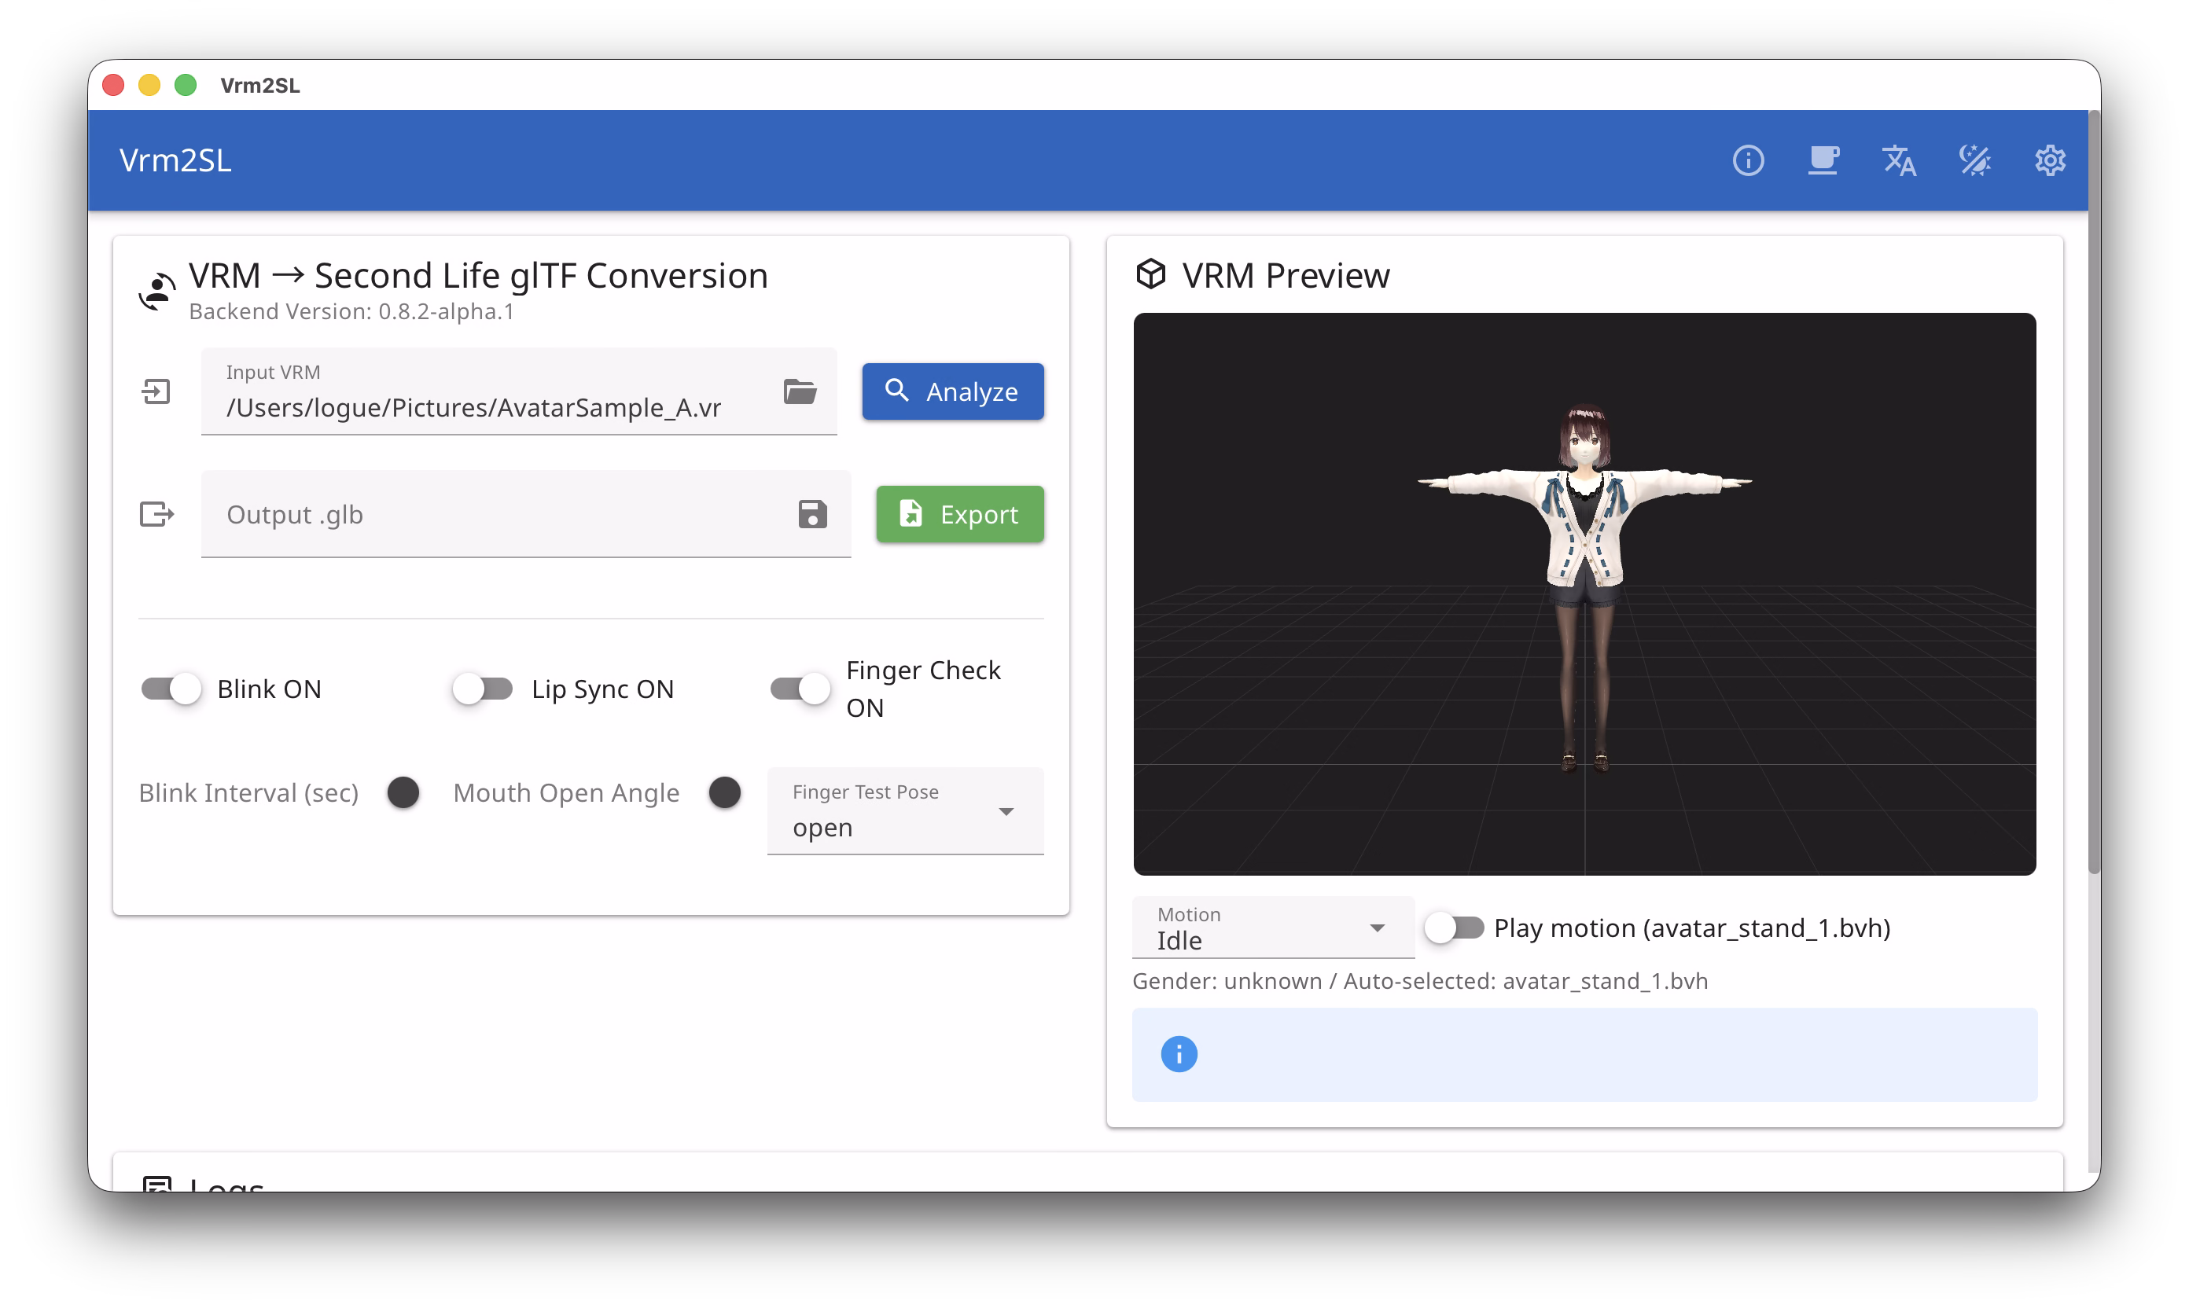Click the folder browse icon for Input VRM
2189x1308 pixels.
[x=800, y=391]
